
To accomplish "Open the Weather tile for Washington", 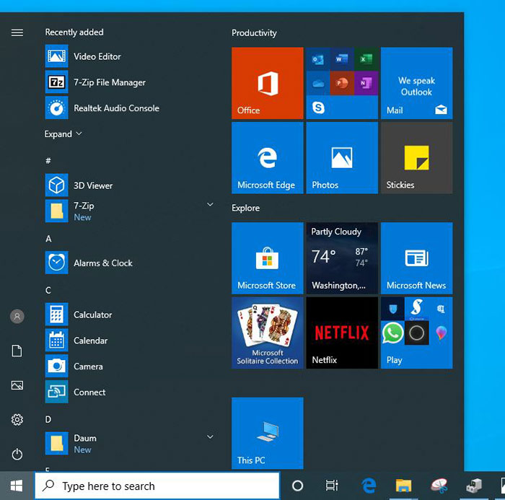I will coord(342,258).
